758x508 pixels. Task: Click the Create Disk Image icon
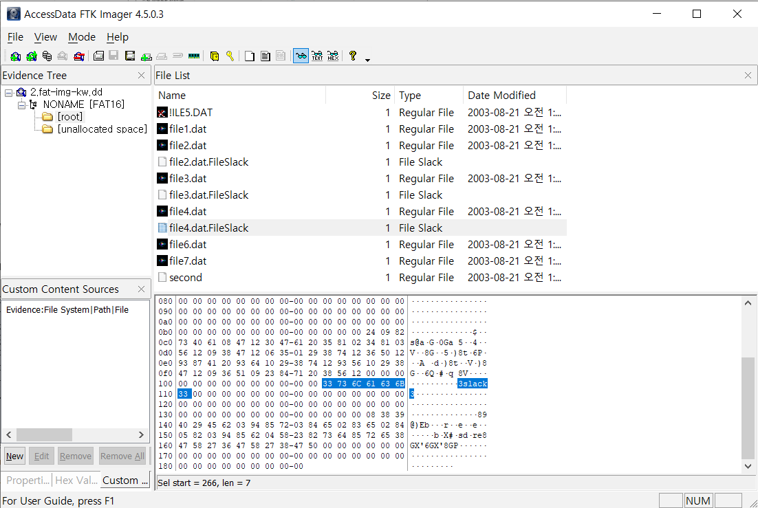tap(98, 56)
